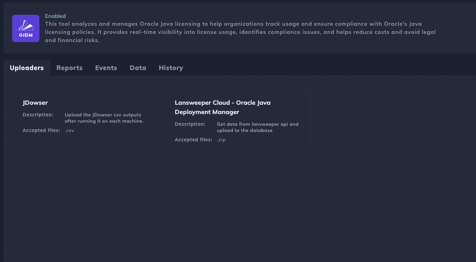Click the Lansweeper '.zip' accepted files value
The width and height of the screenshot is (476, 262).
[x=221, y=140]
